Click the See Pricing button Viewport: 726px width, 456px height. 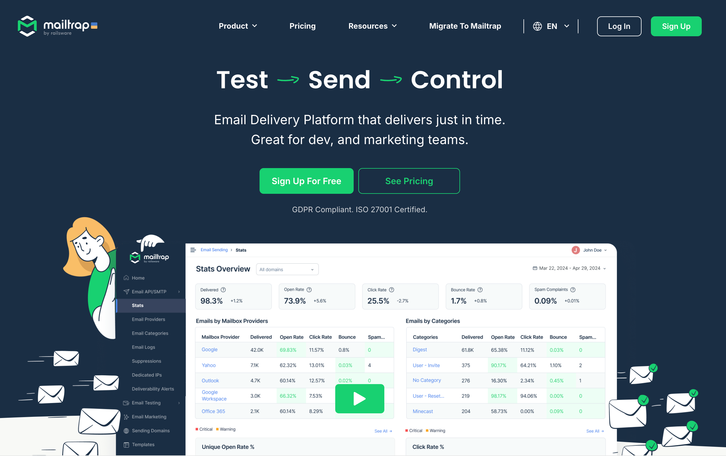pyautogui.click(x=409, y=181)
